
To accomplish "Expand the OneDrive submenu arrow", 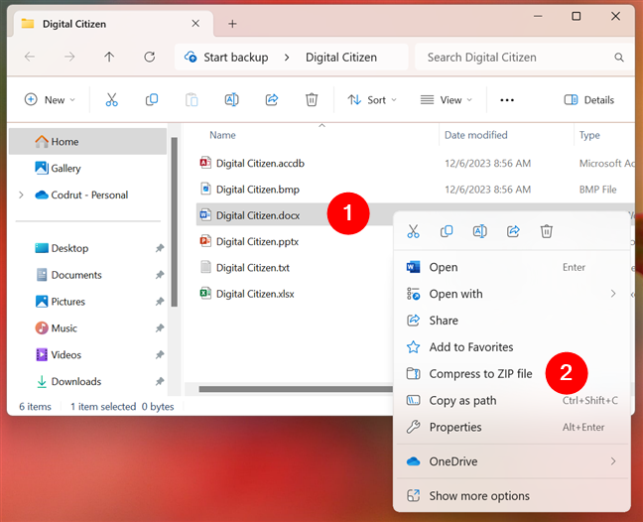I will pyautogui.click(x=613, y=461).
